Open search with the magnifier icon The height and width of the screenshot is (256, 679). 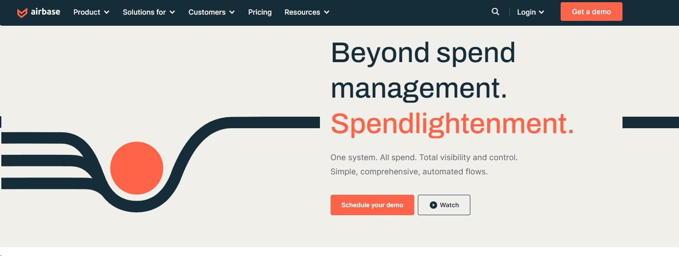coord(495,12)
